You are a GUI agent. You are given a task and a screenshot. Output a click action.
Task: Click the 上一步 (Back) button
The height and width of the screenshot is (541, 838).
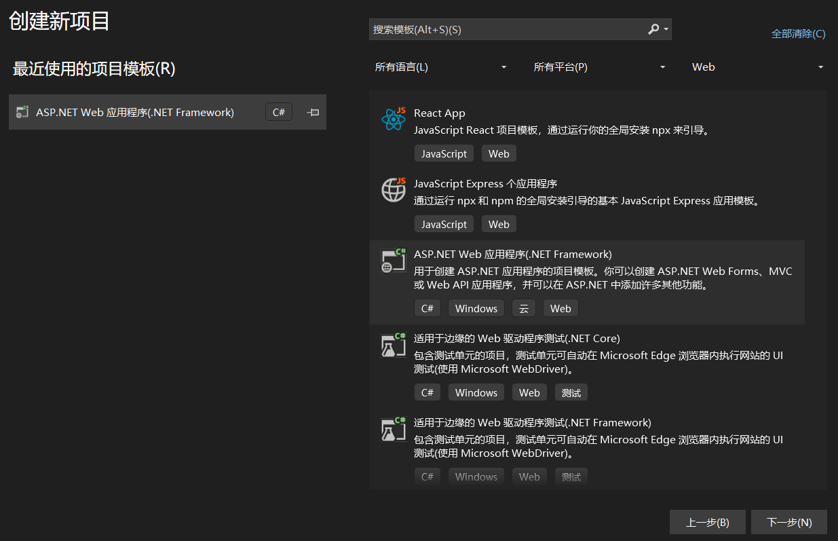point(707,522)
